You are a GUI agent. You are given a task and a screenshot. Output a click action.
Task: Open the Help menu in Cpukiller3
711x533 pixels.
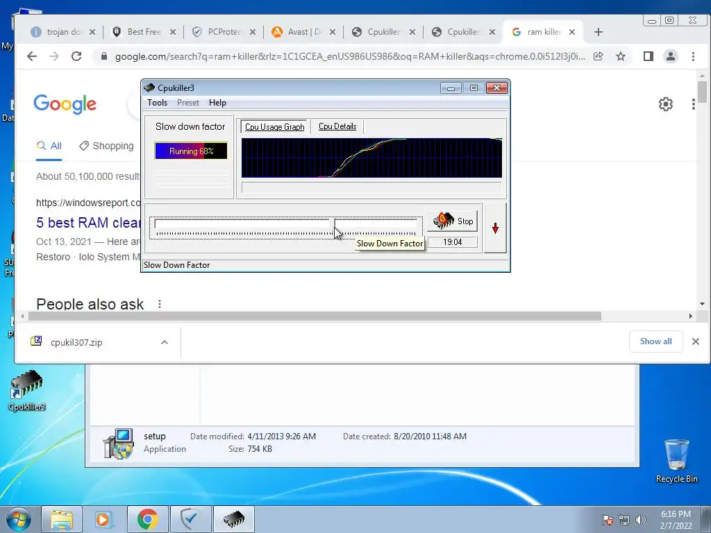217,103
